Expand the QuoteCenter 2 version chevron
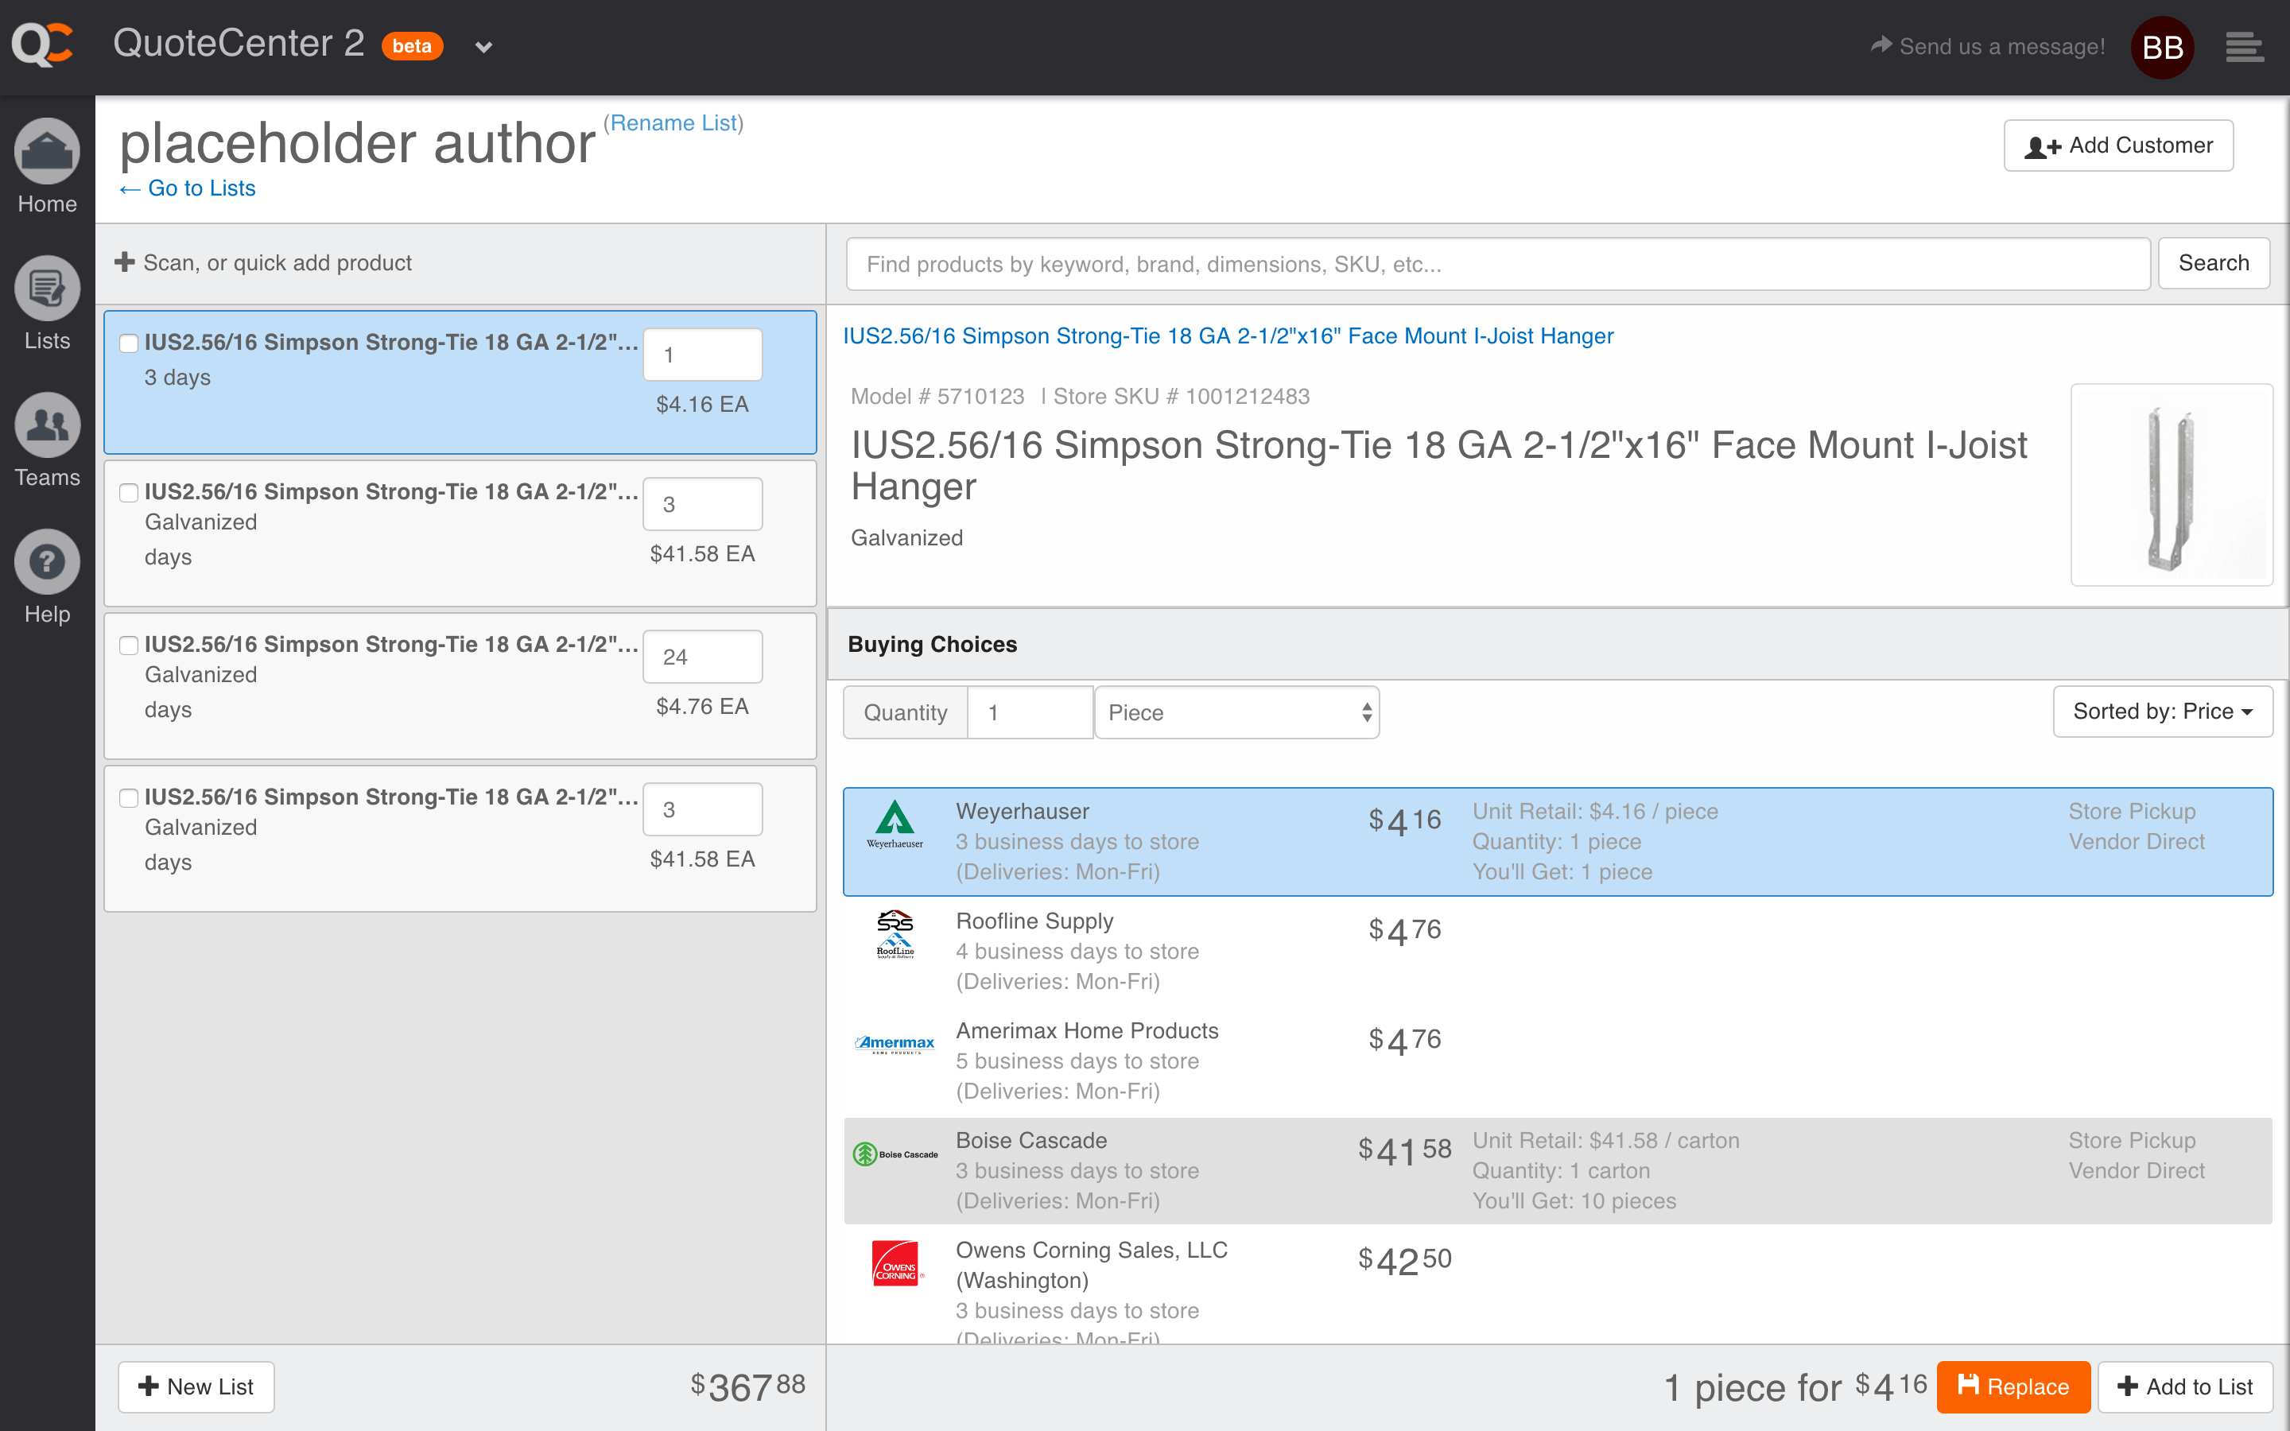Image resolution: width=2290 pixels, height=1431 pixels. (x=483, y=46)
